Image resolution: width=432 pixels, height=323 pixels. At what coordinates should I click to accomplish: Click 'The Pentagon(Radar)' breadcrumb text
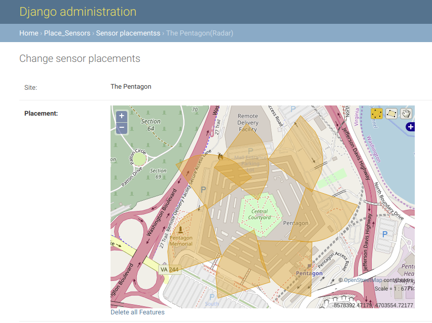(200, 33)
